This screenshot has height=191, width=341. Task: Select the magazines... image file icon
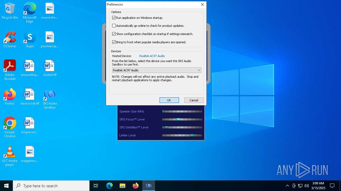pos(30,154)
